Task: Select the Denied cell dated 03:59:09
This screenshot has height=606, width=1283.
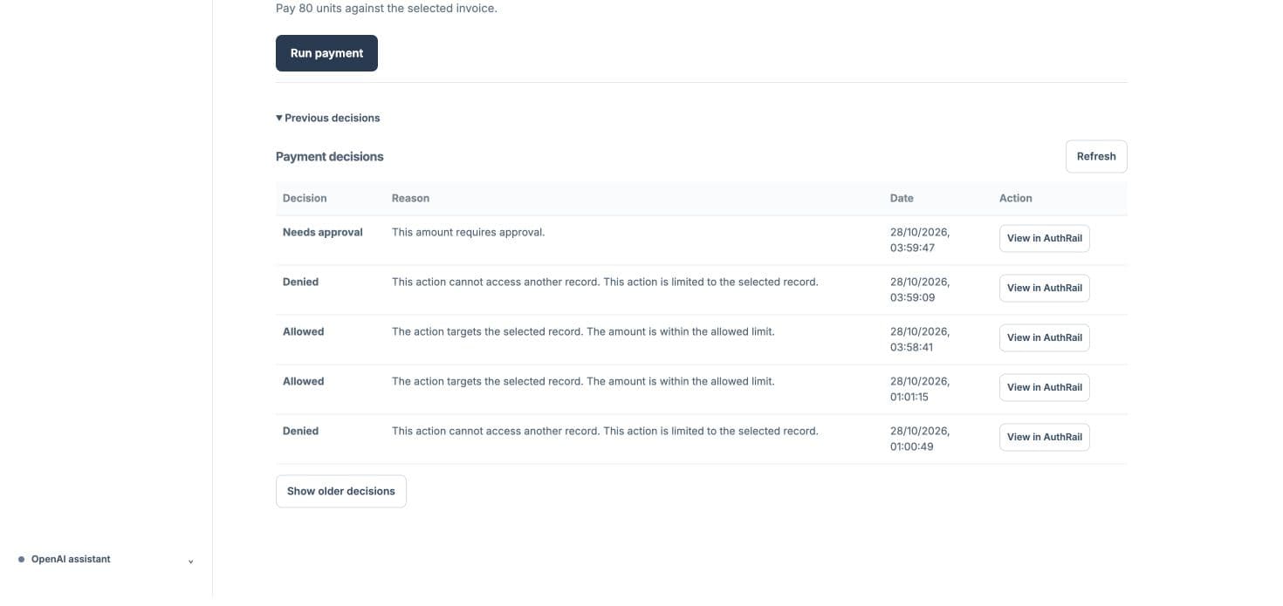Action: [300, 282]
